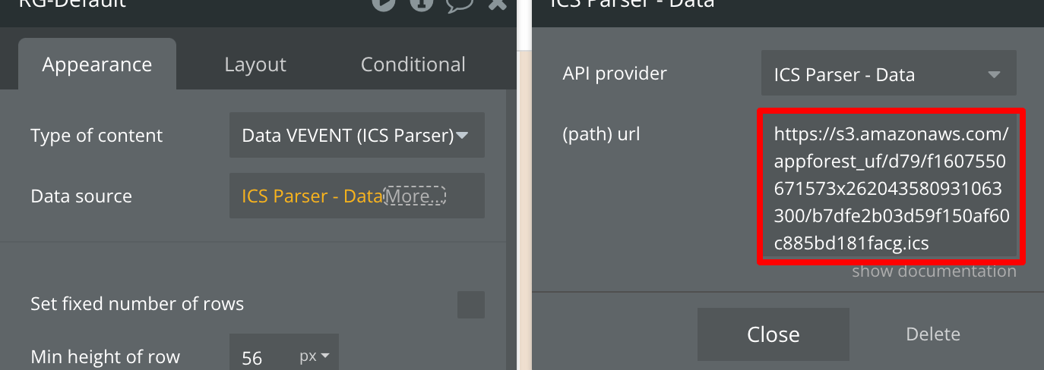Select the Appearance tab

click(x=96, y=65)
